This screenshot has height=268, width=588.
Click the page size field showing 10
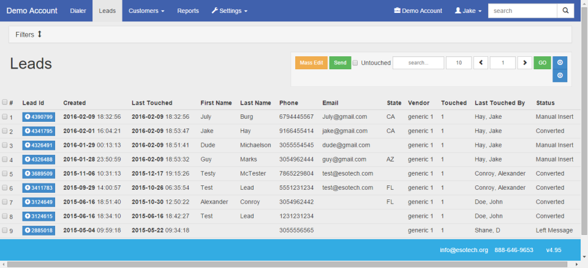(x=459, y=63)
